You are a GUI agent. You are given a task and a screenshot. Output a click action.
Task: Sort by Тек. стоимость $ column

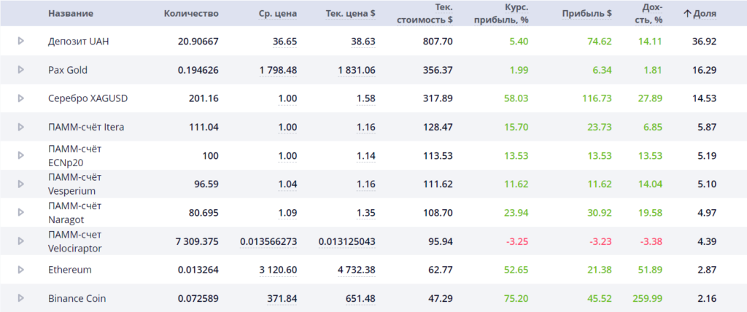(x=425, y=13)
